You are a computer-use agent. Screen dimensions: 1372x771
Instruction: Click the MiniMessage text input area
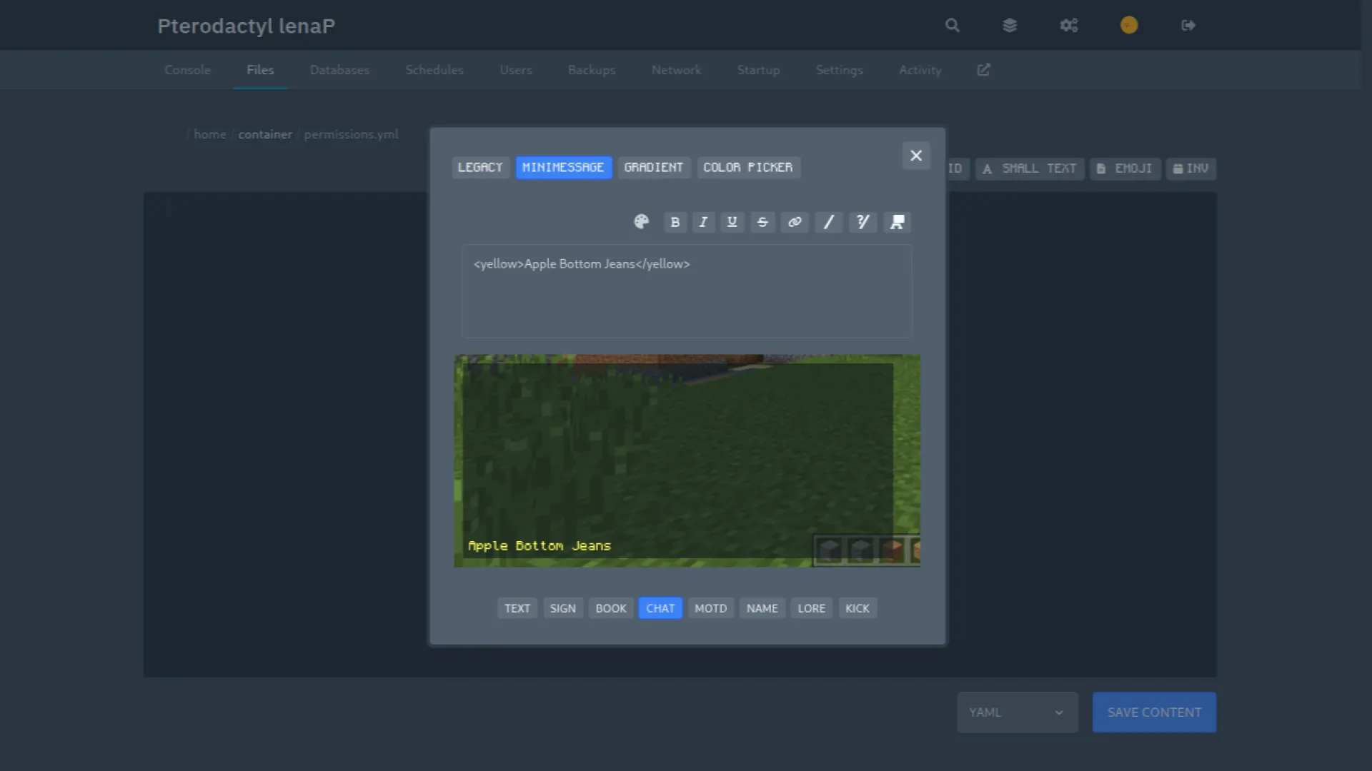686,291
